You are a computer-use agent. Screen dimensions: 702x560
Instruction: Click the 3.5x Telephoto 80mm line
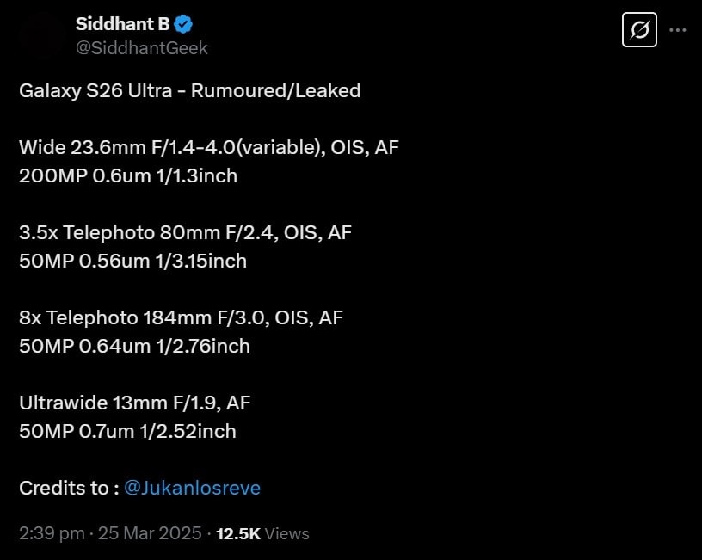click(x=185, y=232)
